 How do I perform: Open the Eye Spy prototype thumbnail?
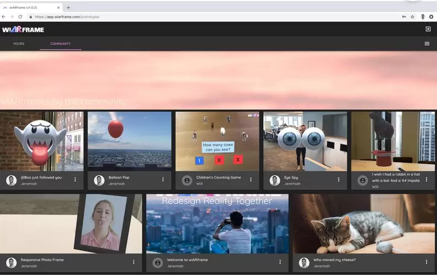[x=305, y=141]
